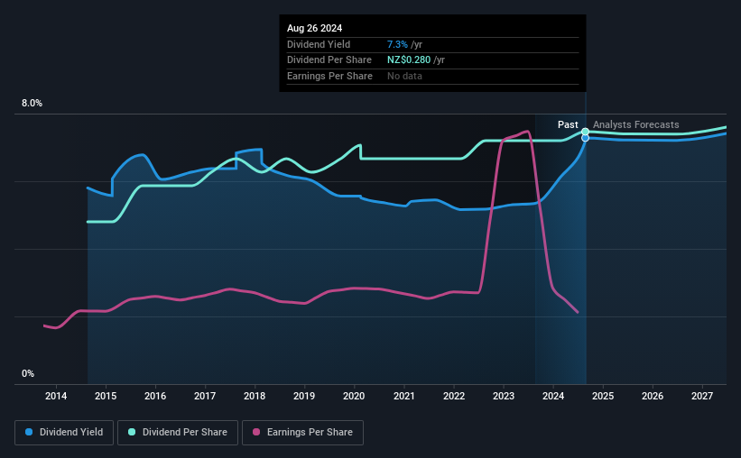Click the teal dividend per share data point marker
The image size is (741, 458).
pos(585,132)
